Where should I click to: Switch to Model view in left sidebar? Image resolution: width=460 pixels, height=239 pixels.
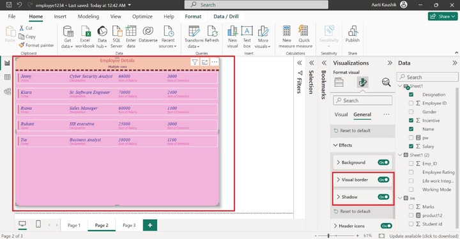(x=7, y=91)
